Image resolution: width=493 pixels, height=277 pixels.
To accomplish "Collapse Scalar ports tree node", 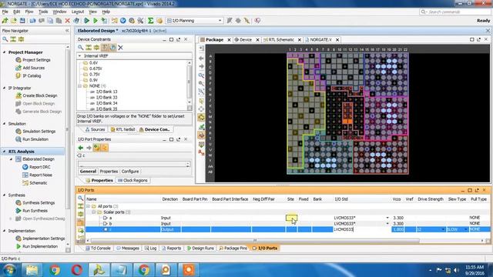I will 94,212.
